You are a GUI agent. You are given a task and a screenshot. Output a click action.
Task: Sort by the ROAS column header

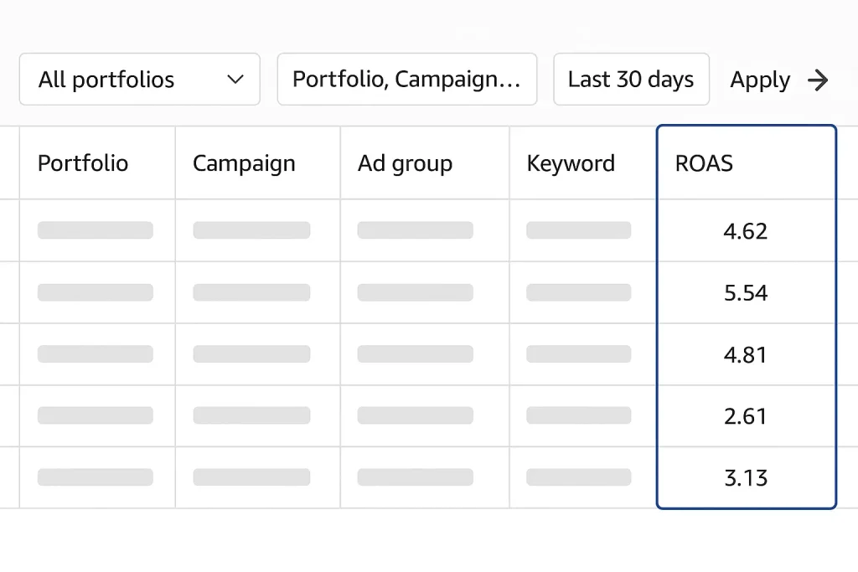[704, 163]
